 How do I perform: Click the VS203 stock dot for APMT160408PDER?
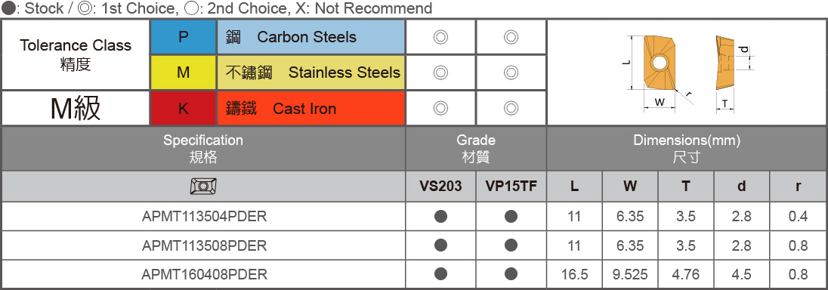point(440,274)
